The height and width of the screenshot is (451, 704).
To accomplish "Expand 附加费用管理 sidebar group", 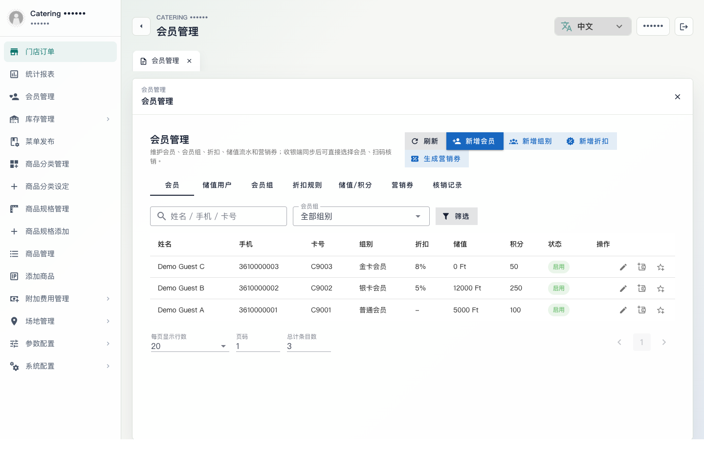I will (60, 299).
